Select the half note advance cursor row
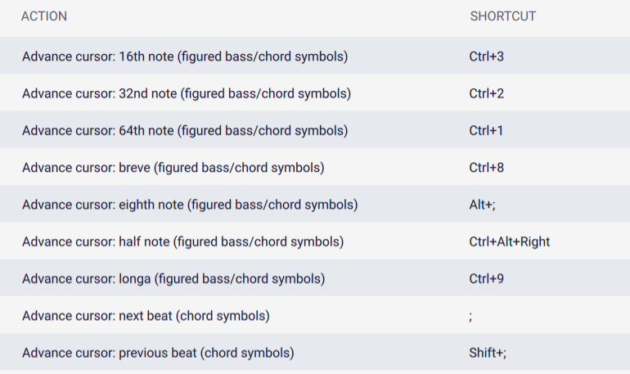The height and width of the screenshot is (374, 630). pos(315,241)
